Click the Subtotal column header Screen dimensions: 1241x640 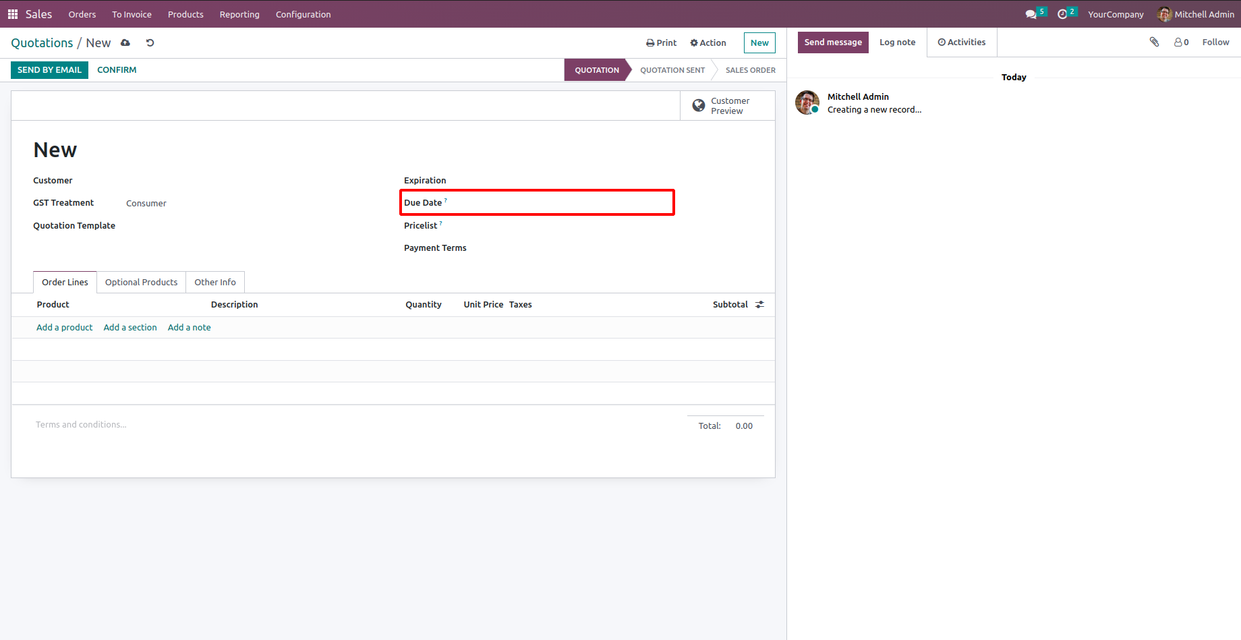(x=730, y=305)
